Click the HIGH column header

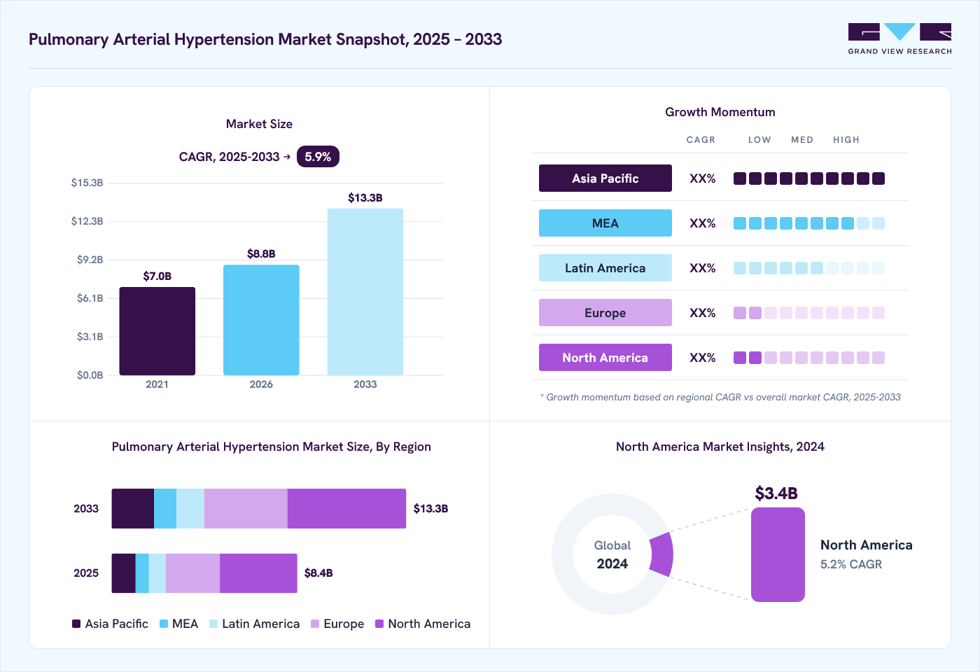tap(846, 140)
